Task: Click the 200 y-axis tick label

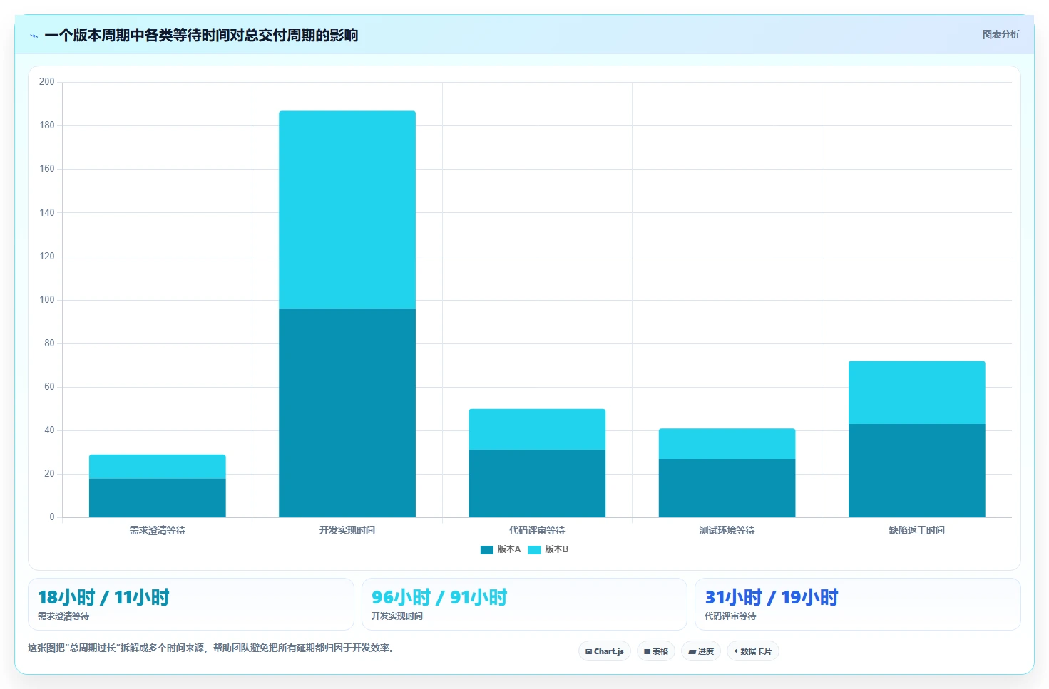Action: pyautogui.click(x=47, y=82)
